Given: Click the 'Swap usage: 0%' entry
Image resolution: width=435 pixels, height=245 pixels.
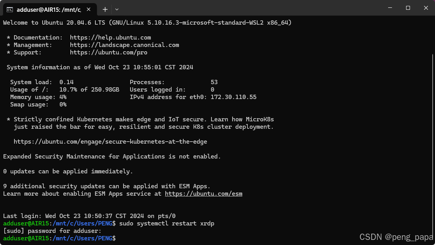Looking at the screenshot, I should [38, 105].
